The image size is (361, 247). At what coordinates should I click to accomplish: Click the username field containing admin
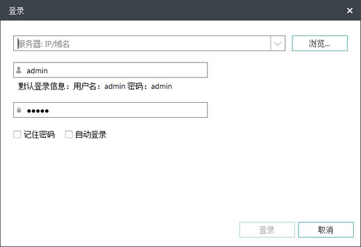pyautogui.click(x=111, y=70)
